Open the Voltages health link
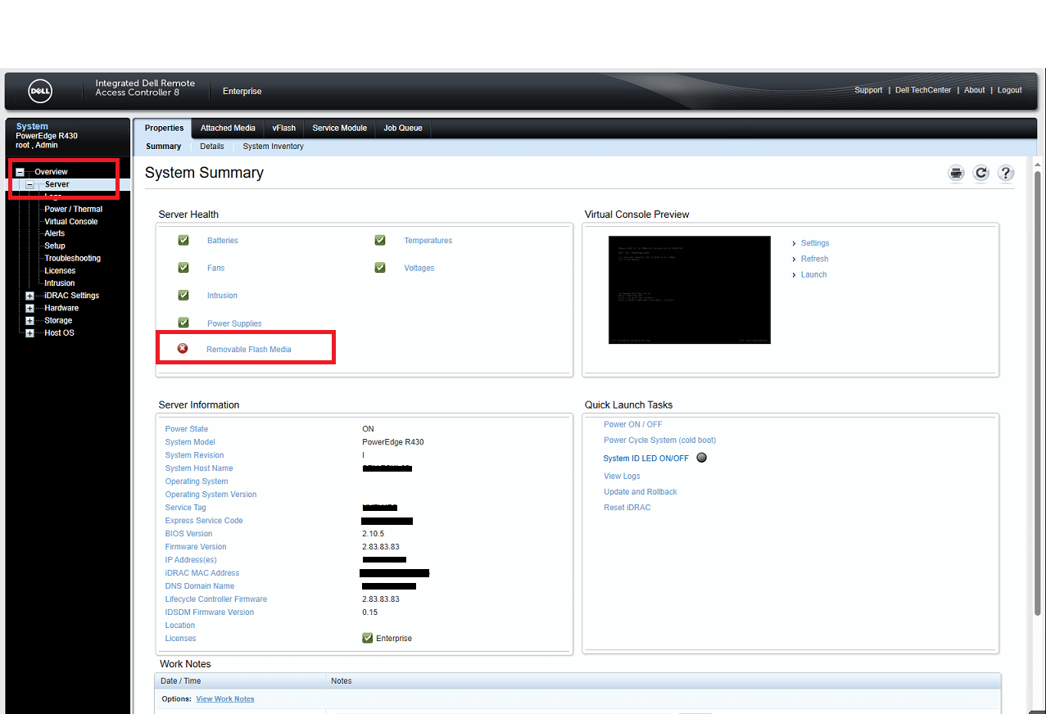1046x714 pixels. click(419, 269)
